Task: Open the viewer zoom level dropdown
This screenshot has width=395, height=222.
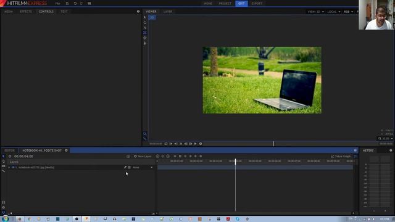Action: (385, 138)
